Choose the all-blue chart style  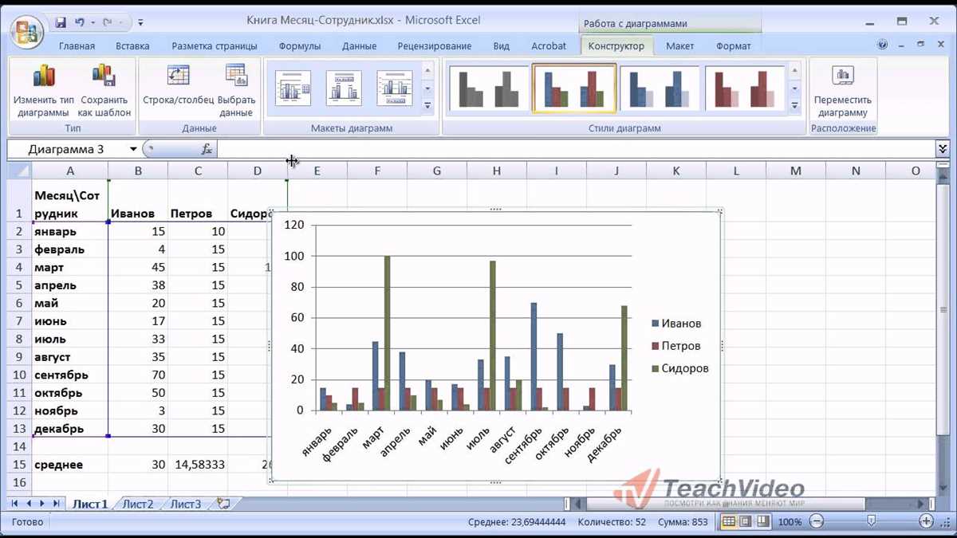[x=658, y=88]
